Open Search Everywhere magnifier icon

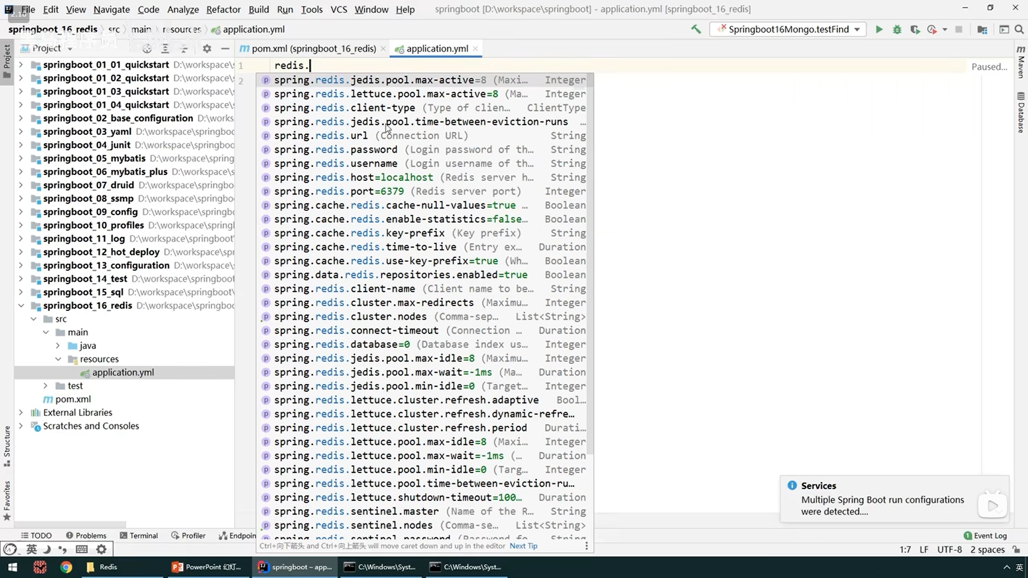coord(1019,29)
